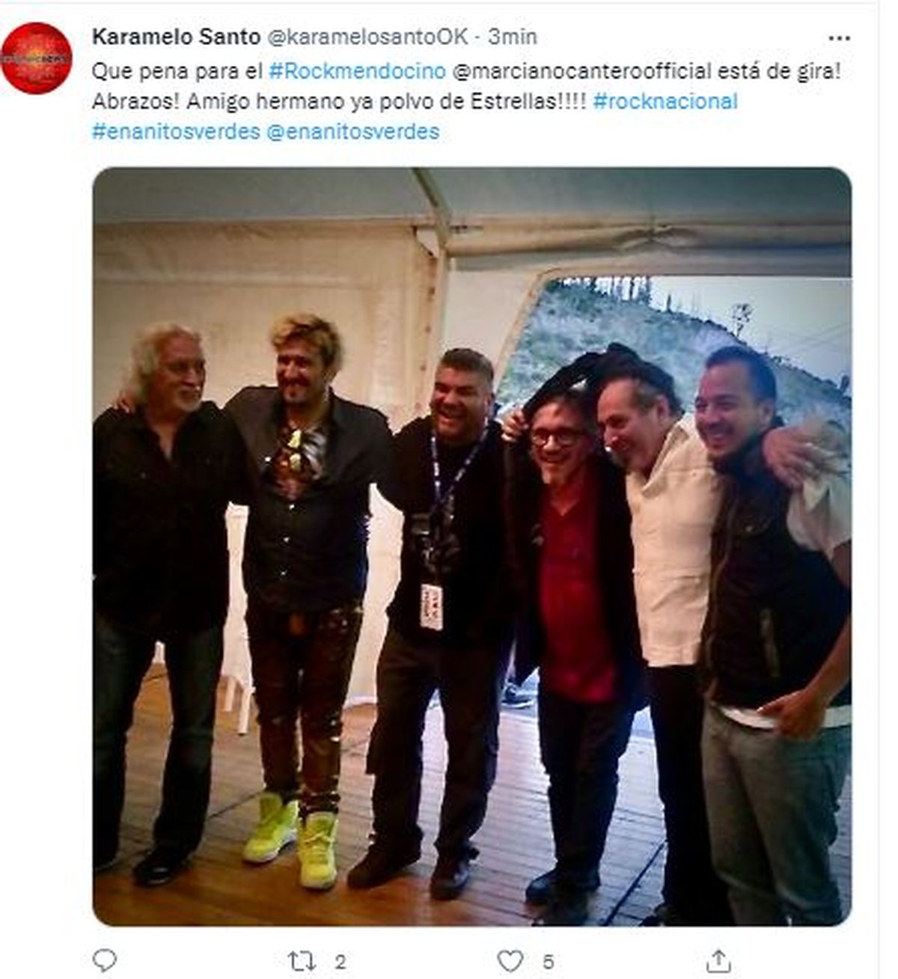View the retweet count of 2
Screen dimensions: 898x979
pyautogui.click(x=340, y=962)
